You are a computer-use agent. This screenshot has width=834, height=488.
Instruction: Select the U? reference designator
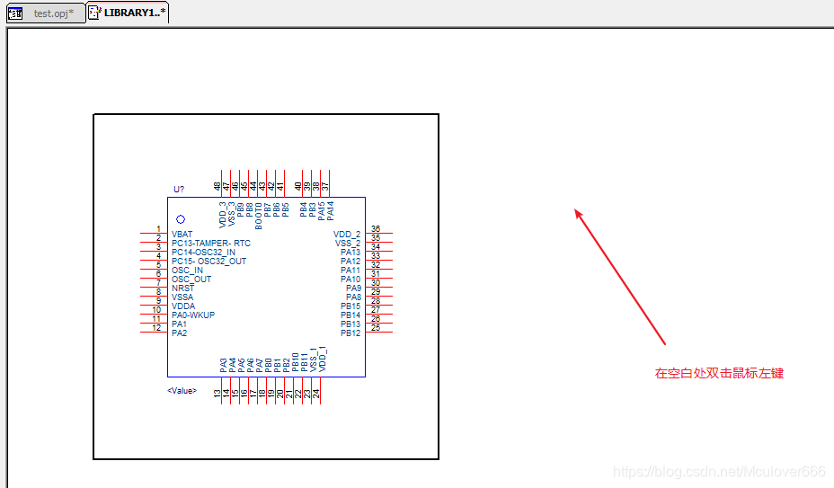tap(179, 190)
